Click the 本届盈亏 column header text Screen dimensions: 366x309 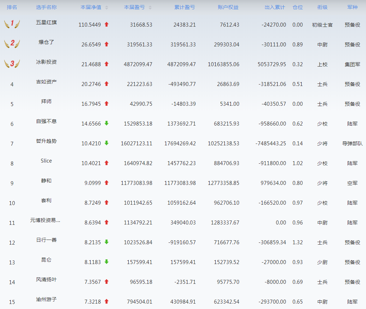(x=134, y=7)
